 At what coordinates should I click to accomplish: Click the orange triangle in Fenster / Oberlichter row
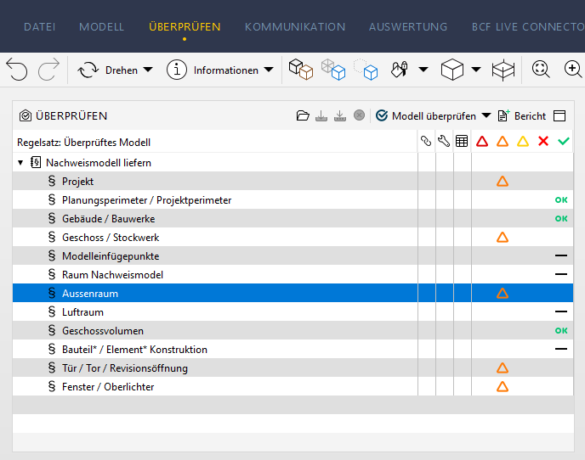click(x=503, y=387)
